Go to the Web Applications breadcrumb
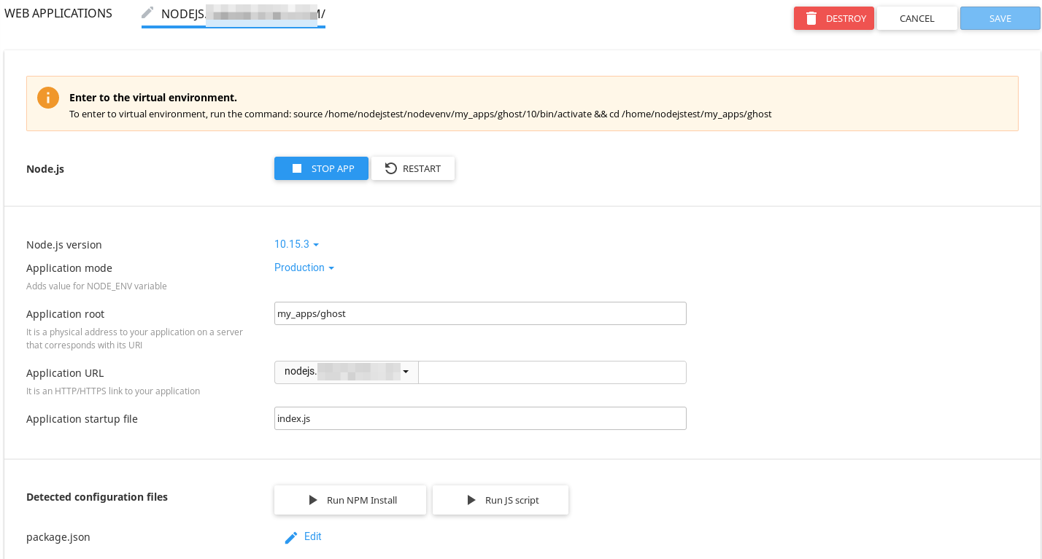 [x=58, y=13]
